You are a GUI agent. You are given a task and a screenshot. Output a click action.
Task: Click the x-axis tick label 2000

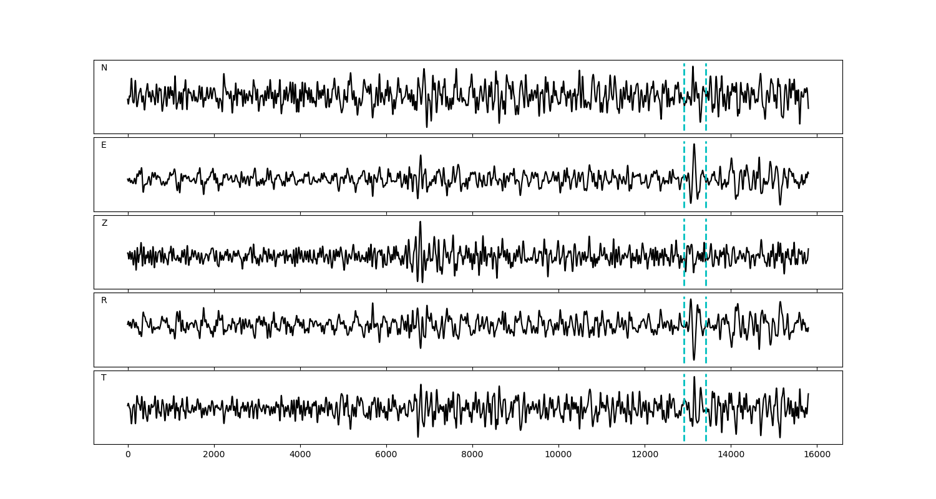(214, 455)
